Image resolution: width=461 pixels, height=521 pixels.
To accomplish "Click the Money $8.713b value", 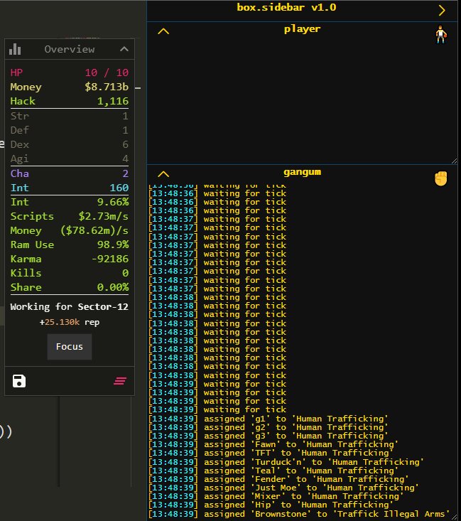I will pos(107,87).
